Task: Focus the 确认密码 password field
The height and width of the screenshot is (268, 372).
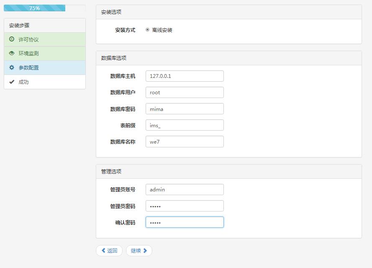Action: (x=185, y=222)
